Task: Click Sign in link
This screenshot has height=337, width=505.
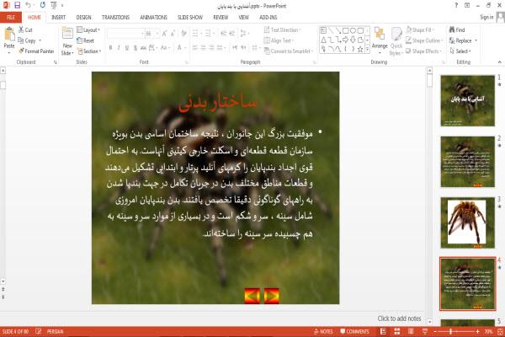Action: tap(486, 17)
